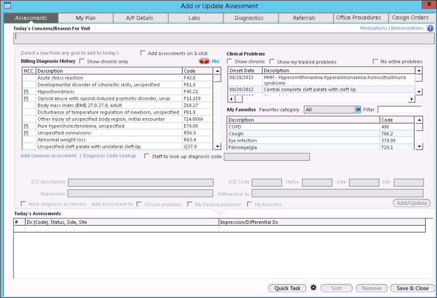The image size is (437, 298).
Task: Click the up arrow of the Billing Diagnosis History scrollbar
Action: pos(217,71)
